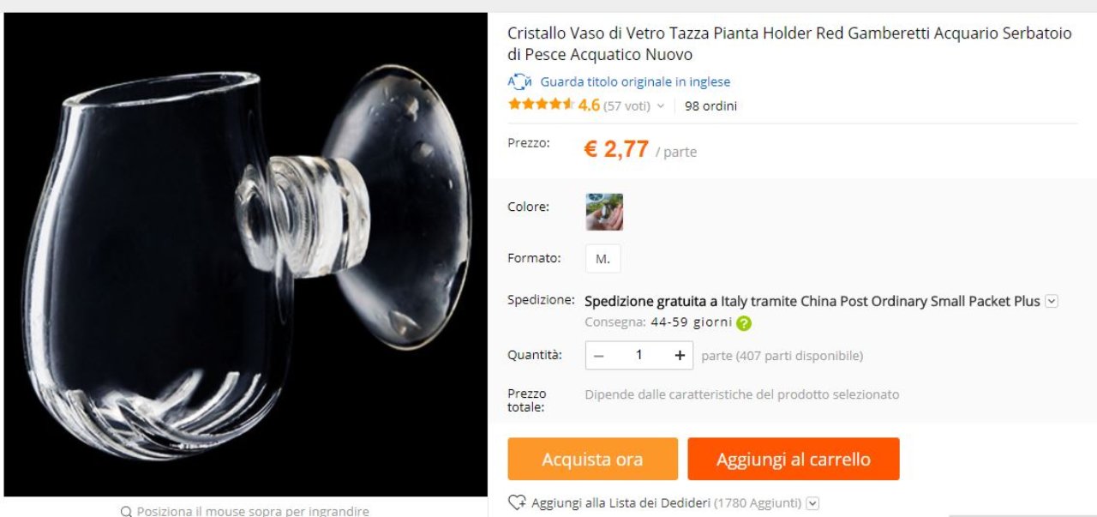Click the large glass cup product image
Screen dimensions: 1097x517
pyautogui.click(x=246, y=255)
